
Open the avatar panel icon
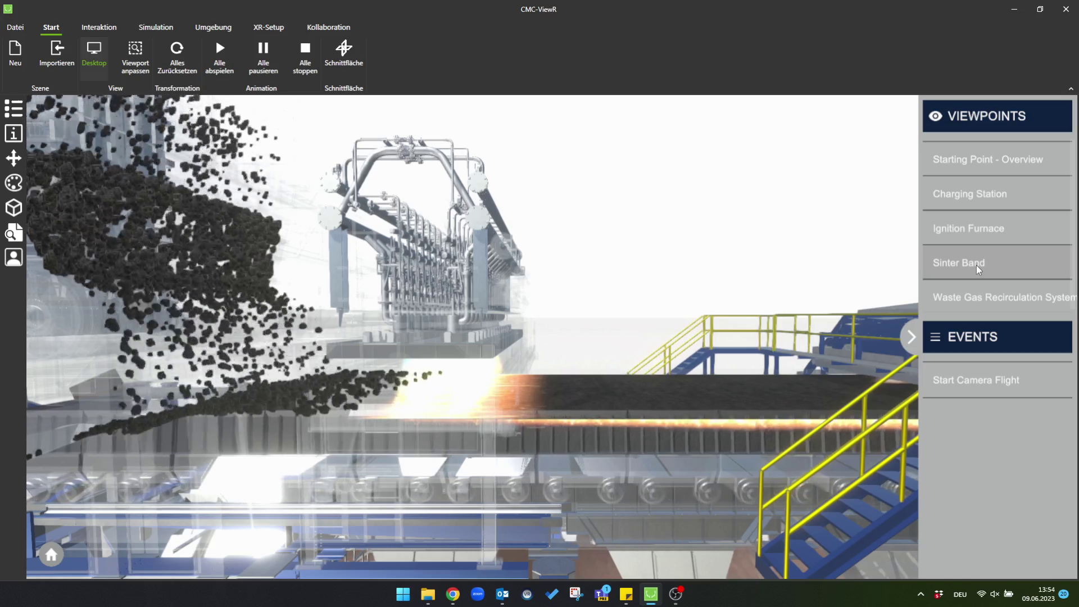pos(13,257)
